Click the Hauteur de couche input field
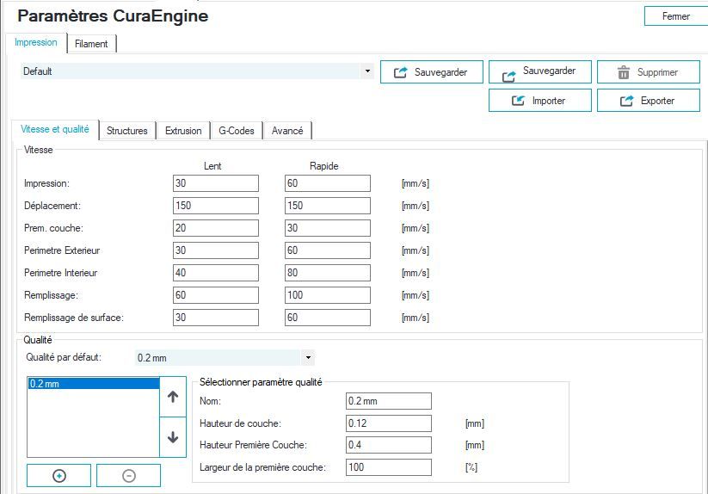This screenshot has width=708, height=494. click(388, 423)
